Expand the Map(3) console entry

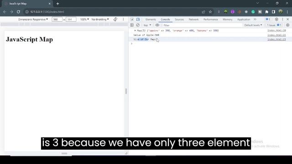click(x=135, y=31)
